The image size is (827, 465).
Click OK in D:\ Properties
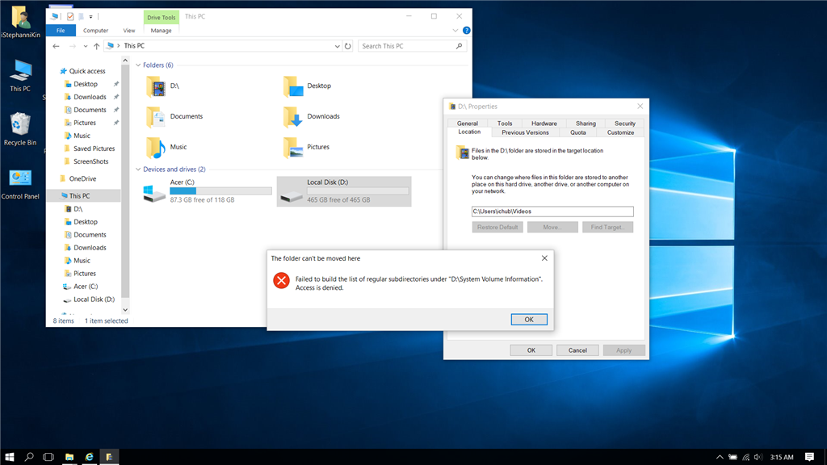531,350
